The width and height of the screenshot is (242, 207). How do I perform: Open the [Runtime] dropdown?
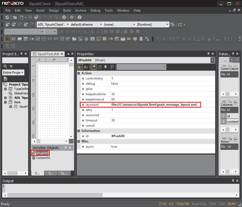(167, 25)
